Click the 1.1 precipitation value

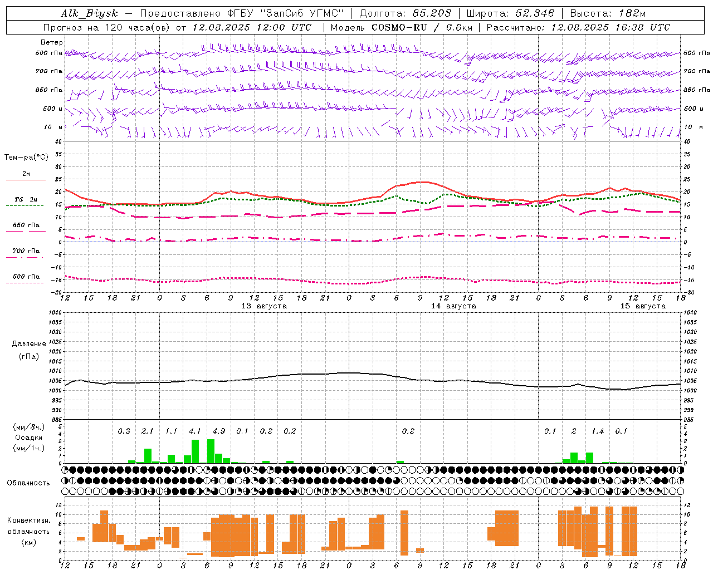171,431
